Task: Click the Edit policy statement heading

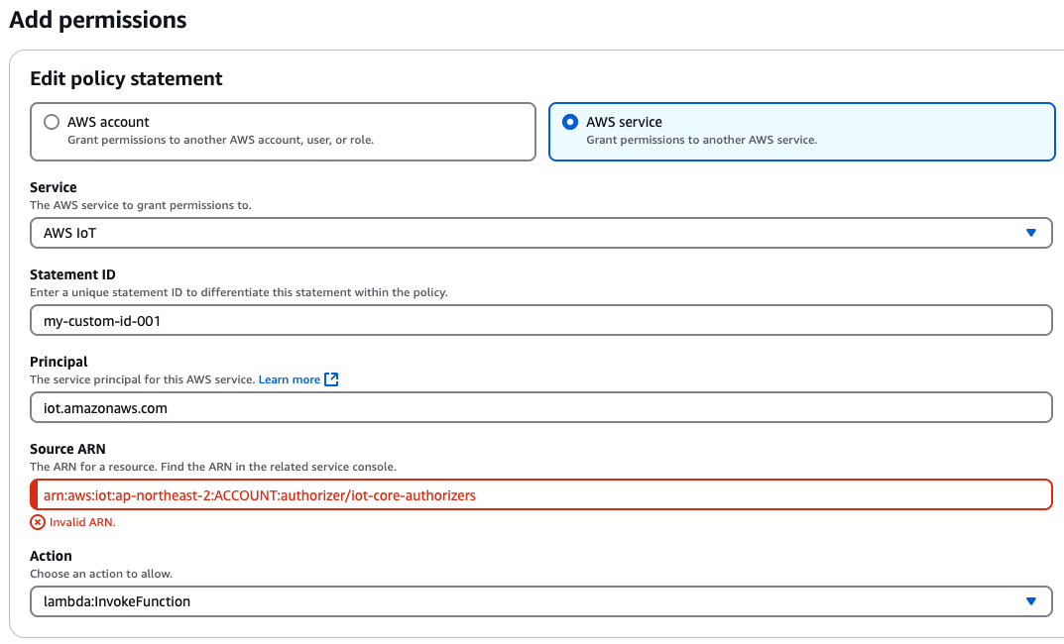Action: (126, 78)
